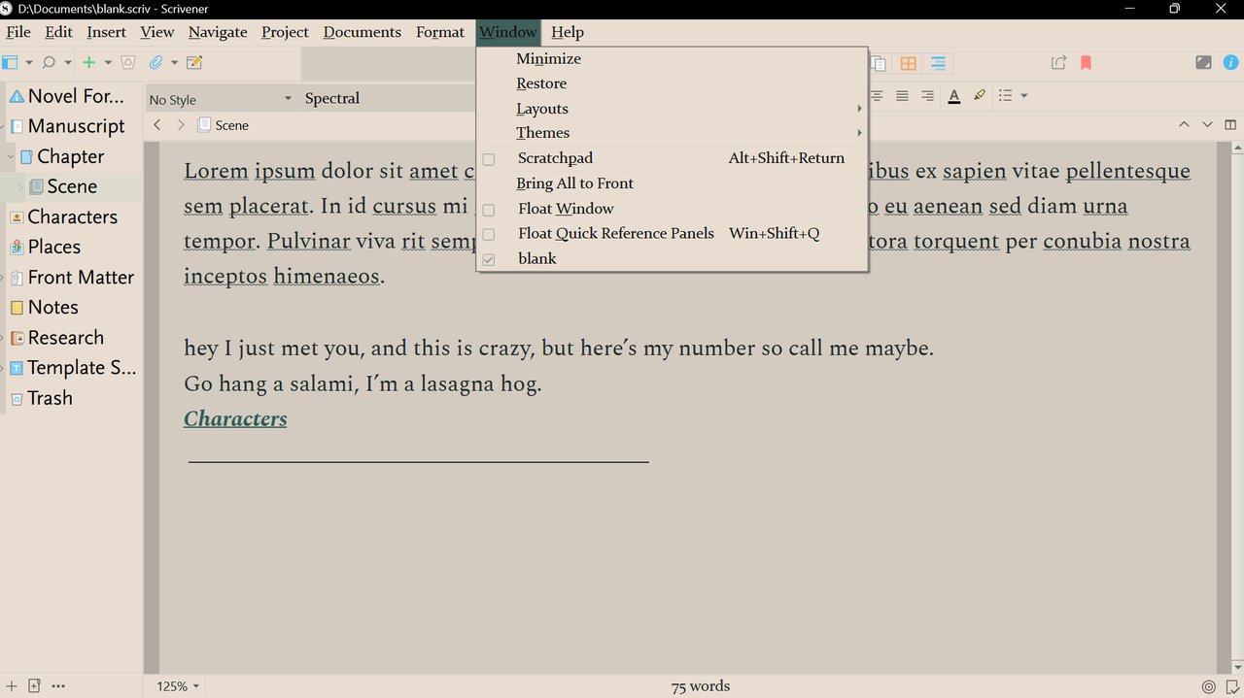Go forward with the editor history arrow
This screenshot has width=1244, height=698.
coord(181,125)
